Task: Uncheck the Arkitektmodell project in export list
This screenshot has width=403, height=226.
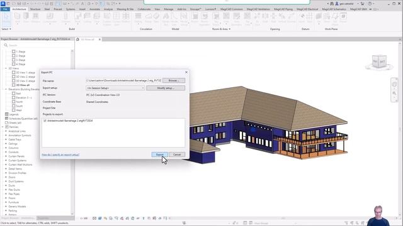Action: click(45, 121)
